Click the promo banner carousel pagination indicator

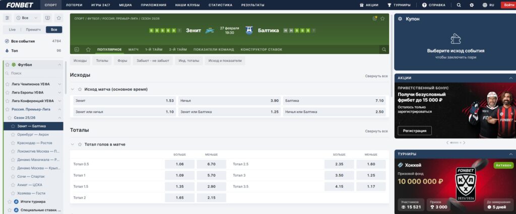tap(454, 143)
